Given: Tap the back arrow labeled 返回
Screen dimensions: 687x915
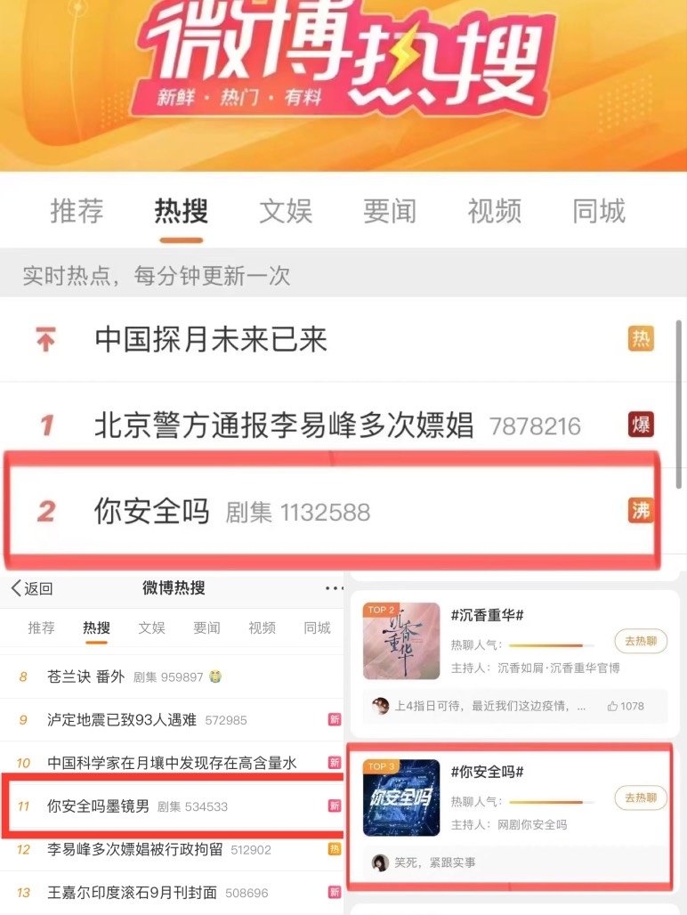Looking at the screenshot, I should pyautogui.click(x=32, y=588).
